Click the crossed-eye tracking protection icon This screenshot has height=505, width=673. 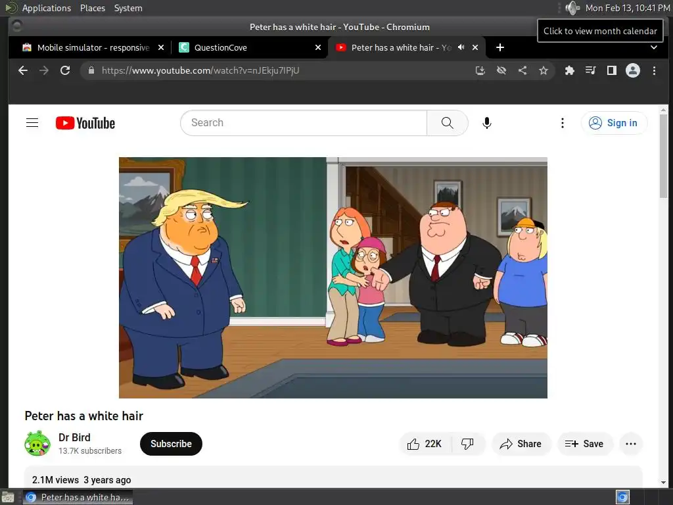501,70
